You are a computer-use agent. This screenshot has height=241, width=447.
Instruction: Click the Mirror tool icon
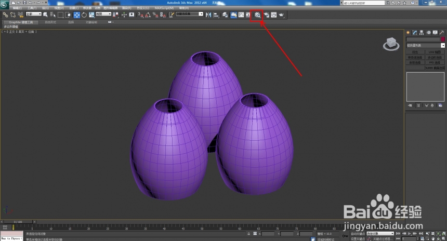click(208, 15)
